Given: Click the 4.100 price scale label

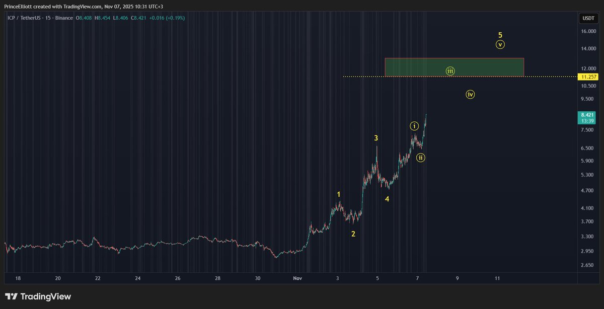Looking at the screenshot, I should click(x=588, y=208).
